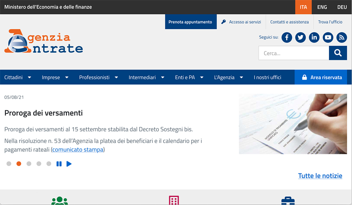This screenshot has width=352, height=205.
Task: Click the Agenzia Entrate logo
Action: tap(44, 41)
